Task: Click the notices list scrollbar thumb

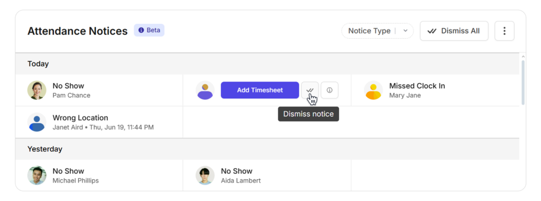Action: pyautogui.click(x=523, y=83)
